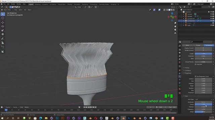Select Simple children type button

pyautogui.click(x=198, y=45)
